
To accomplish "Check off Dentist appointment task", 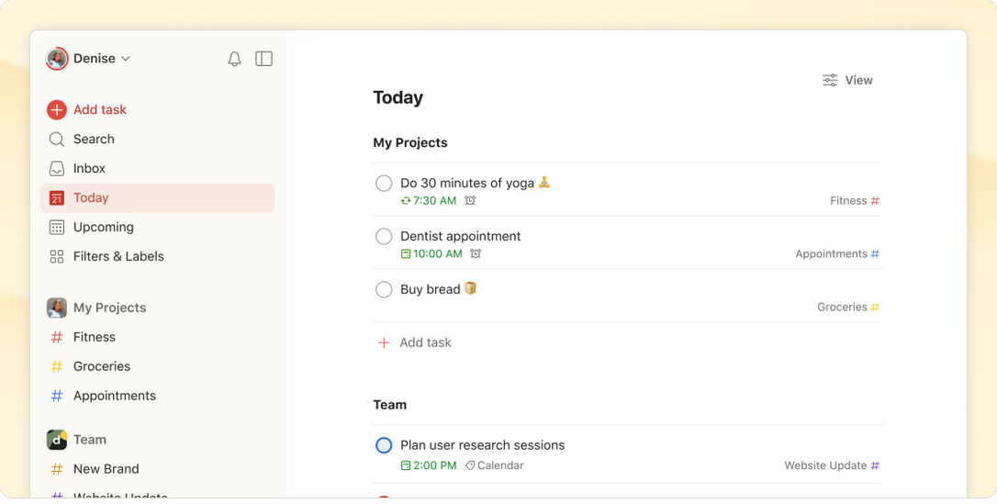I will (x=384, y=237).
